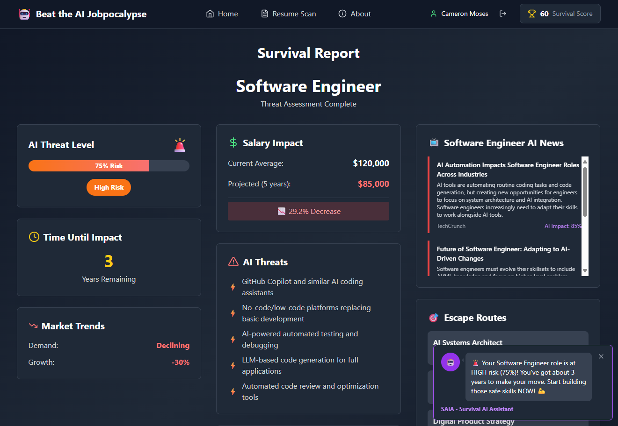Click the user profile icon beside Cameron Moses
Screen dimensions: 618x426
click(x=434, y=14)
